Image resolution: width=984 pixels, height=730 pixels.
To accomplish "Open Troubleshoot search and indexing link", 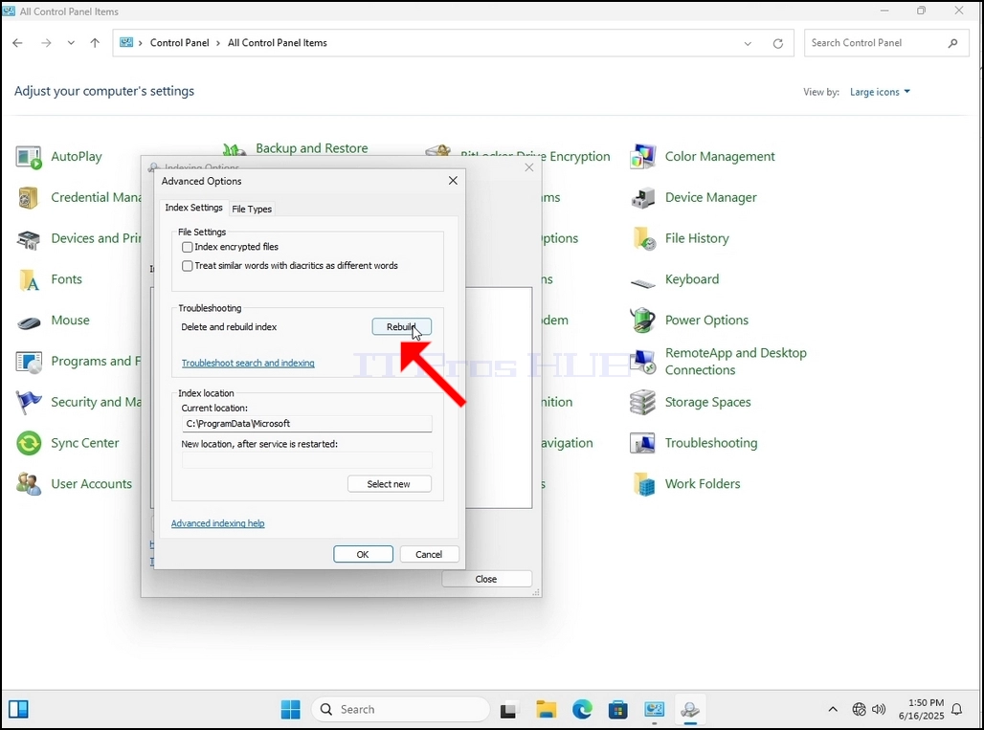I will [x=248, y=364].
